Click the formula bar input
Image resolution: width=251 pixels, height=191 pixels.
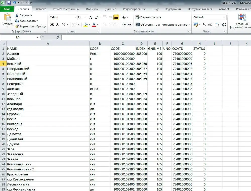pos(156,37)
